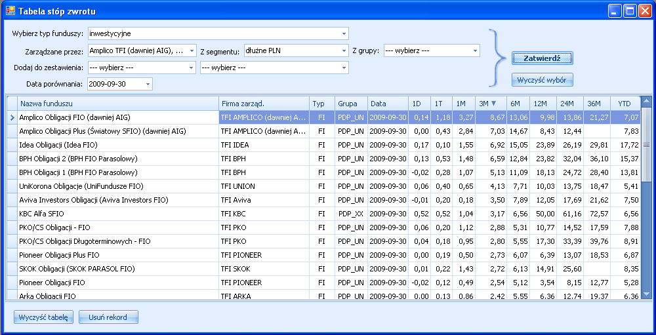Click the Usuń rekord button
Screen dimensions: 656x335
tap(108, 317)
